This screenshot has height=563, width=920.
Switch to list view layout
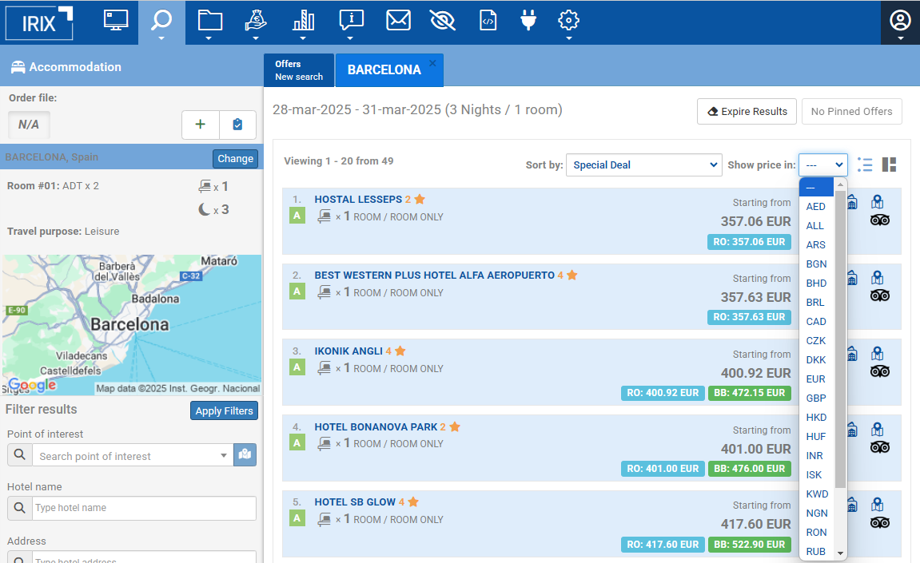point(864,165)
